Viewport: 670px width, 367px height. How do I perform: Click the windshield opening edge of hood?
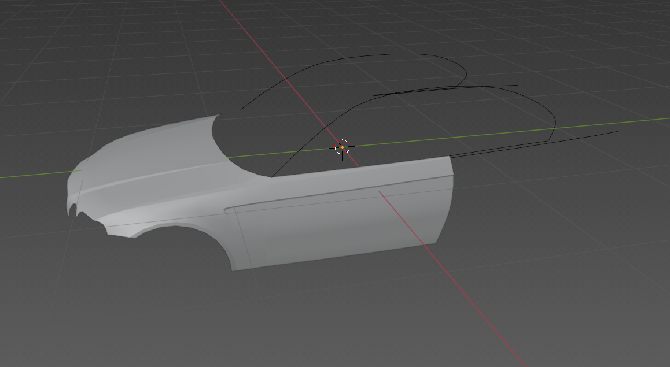coord(231,150)
